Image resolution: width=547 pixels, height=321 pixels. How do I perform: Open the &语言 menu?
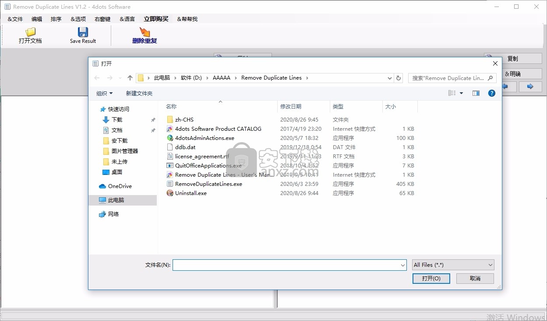[x=127, y=19]
